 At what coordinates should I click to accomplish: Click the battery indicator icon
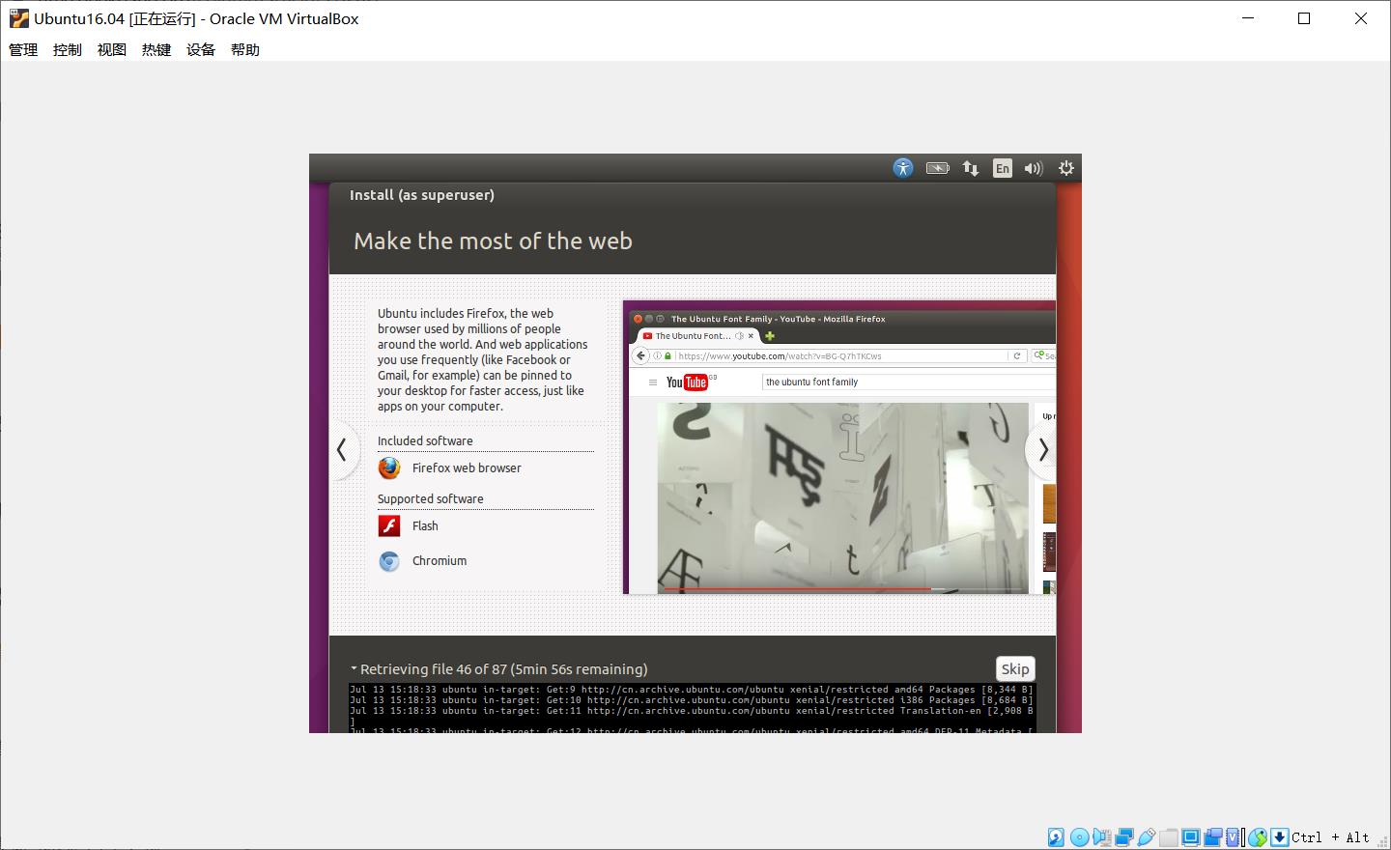(x=938, y=168)
